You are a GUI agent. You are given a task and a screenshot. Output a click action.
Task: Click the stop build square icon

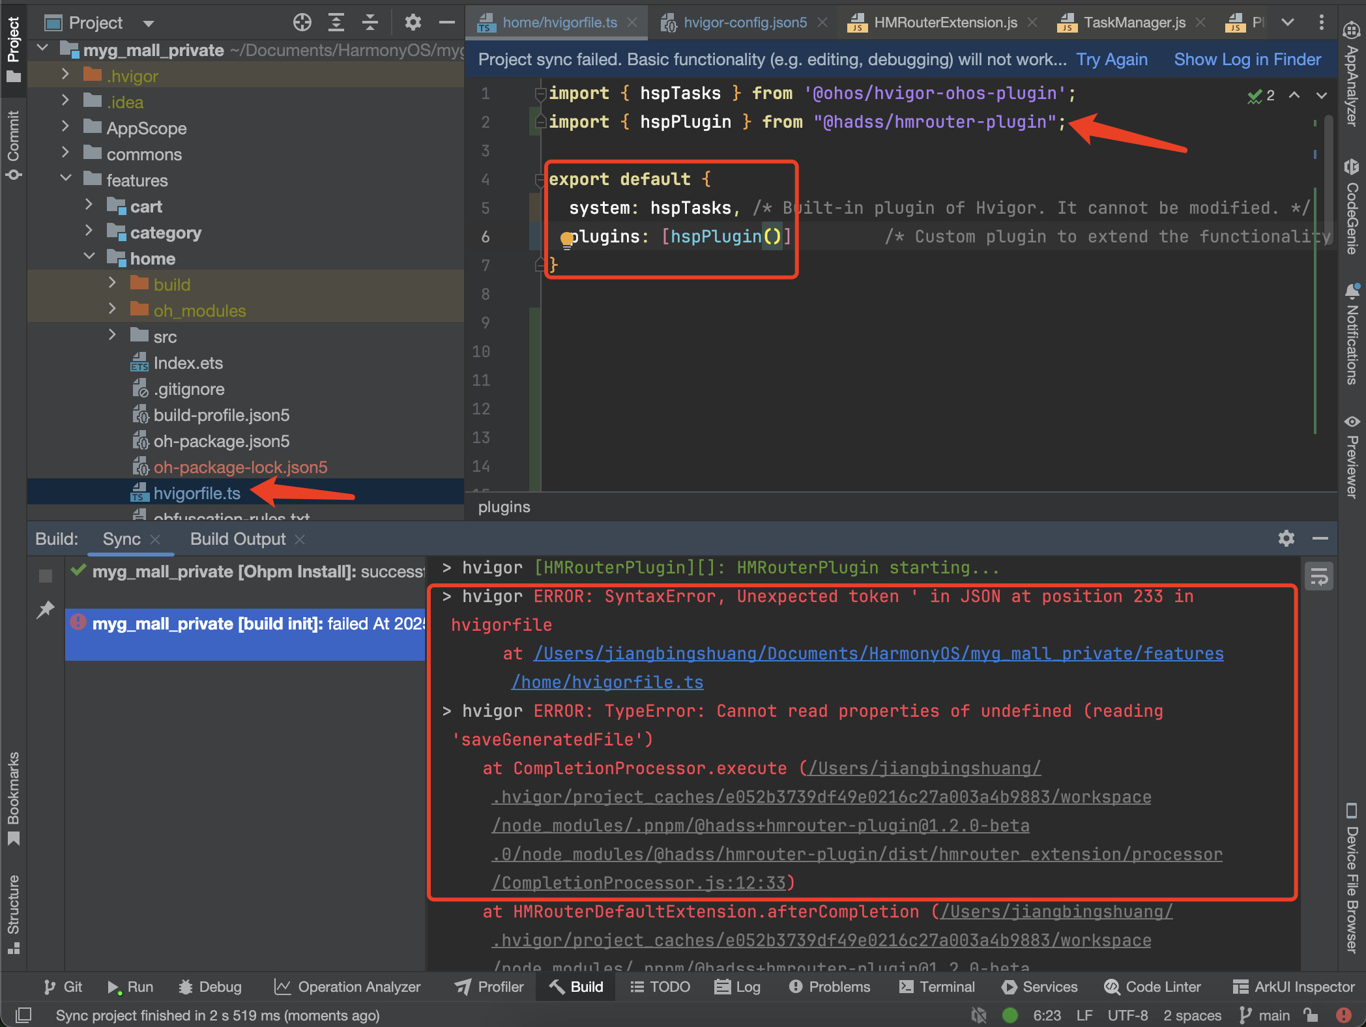[46, 576]
